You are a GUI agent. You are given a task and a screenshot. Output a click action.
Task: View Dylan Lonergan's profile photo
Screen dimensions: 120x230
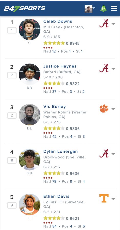[29, 159]
